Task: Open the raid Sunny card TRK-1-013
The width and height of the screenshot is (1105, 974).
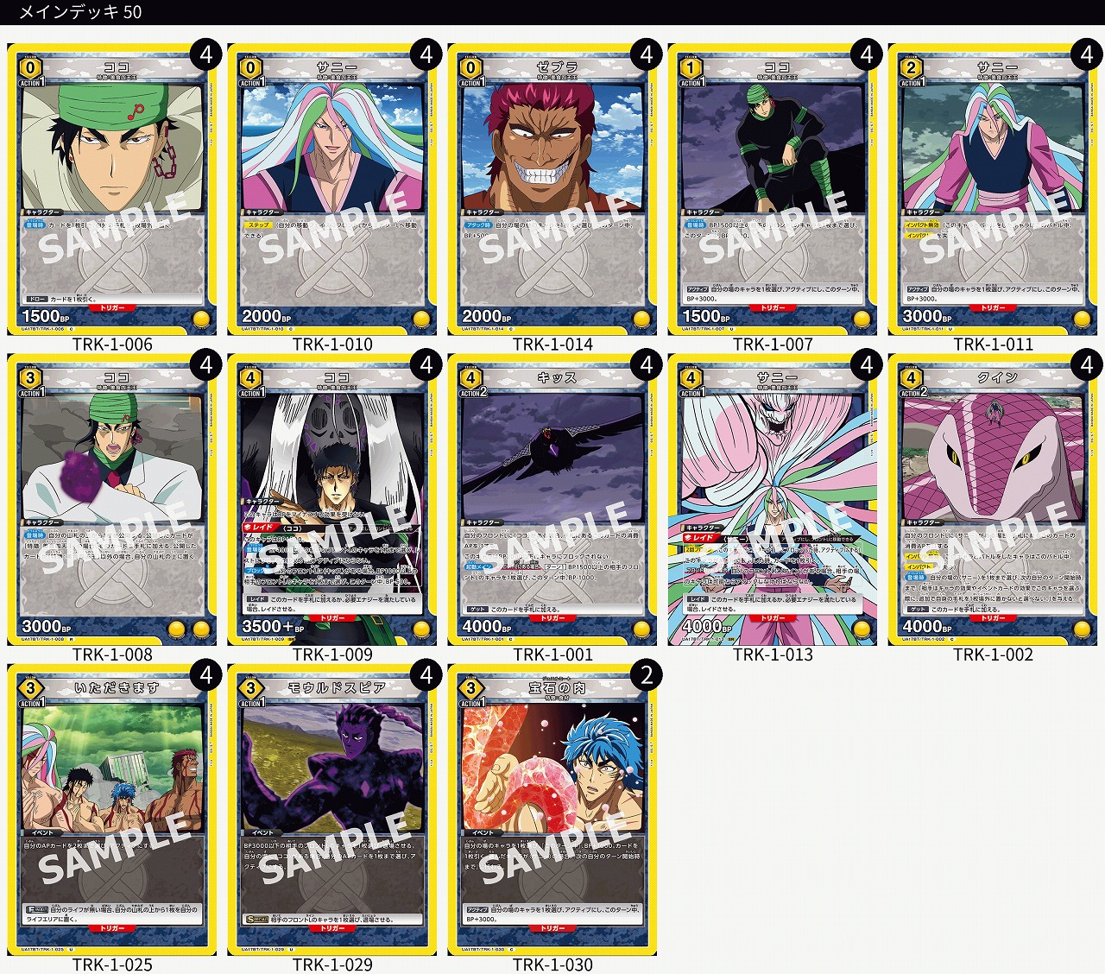Action: pyautogui.click(x=773, y=500)
